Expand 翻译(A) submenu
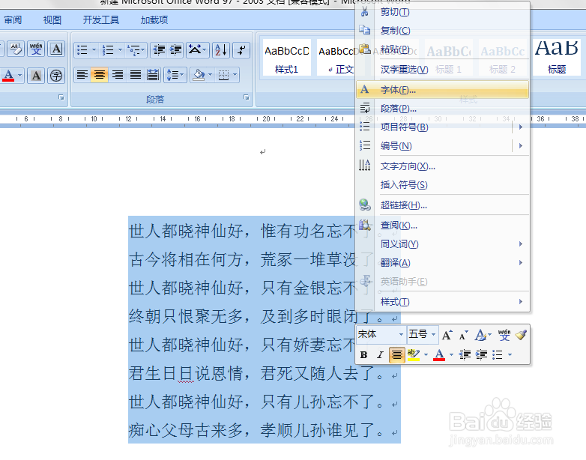The width and height of the screenshot is (586, 460). click(443, 263)
